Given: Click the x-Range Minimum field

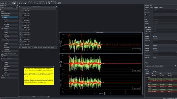Looking at the screenshot, I should [x=165, y=41].
